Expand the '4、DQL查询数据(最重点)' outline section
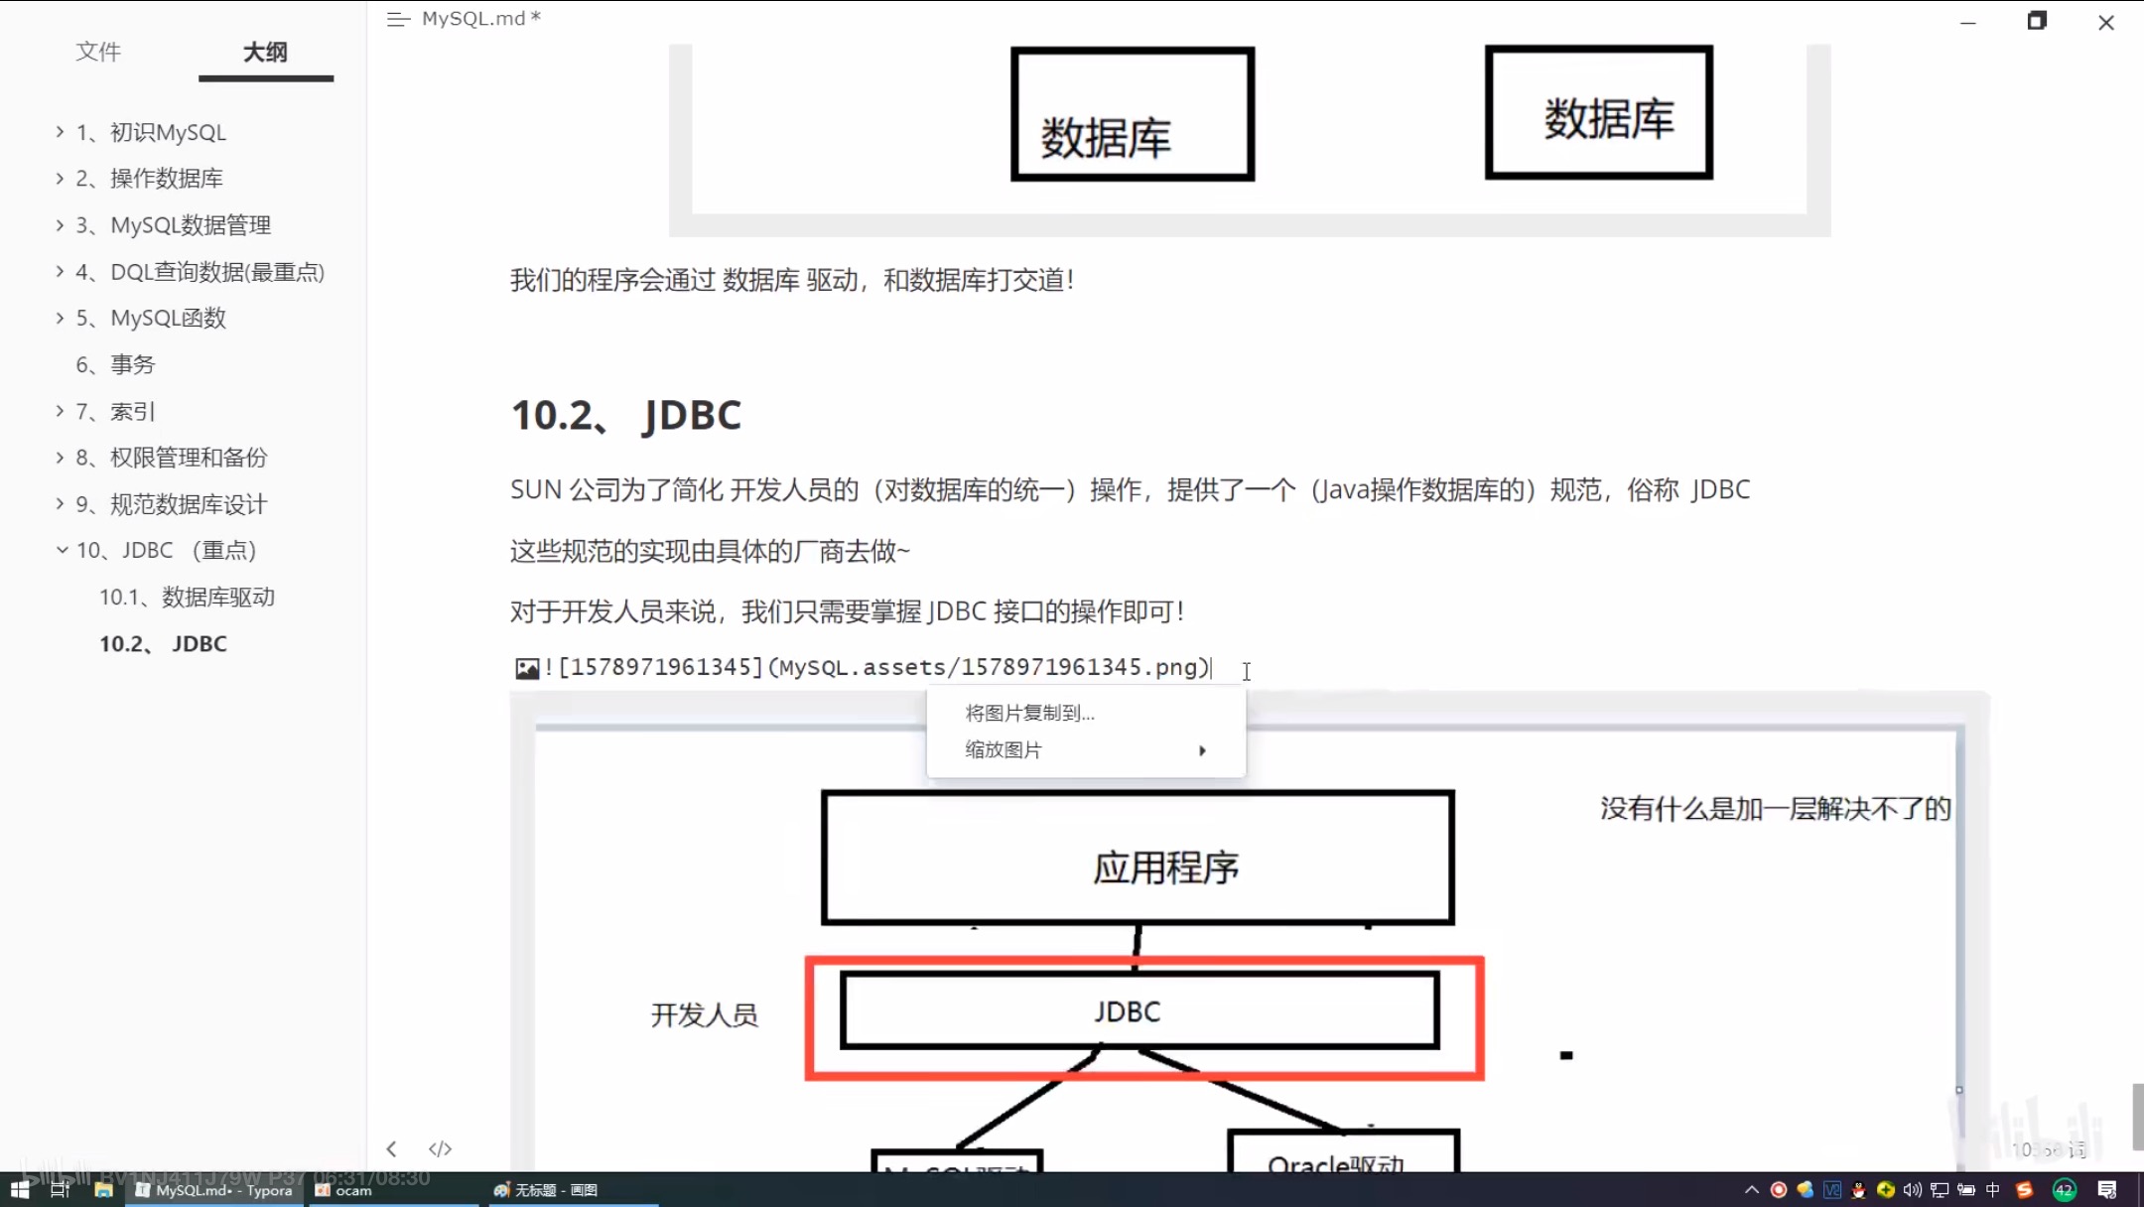 61,271
